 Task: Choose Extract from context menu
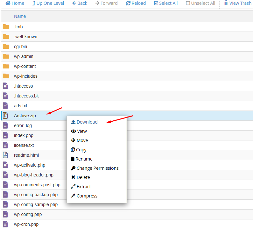(x=81, y=187)
